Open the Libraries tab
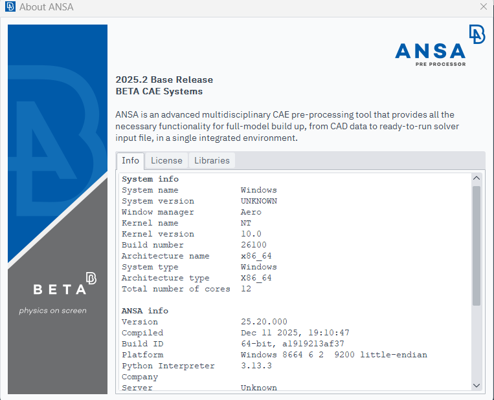The width and height of the screenshot is (494, 400). pos(212,160)
